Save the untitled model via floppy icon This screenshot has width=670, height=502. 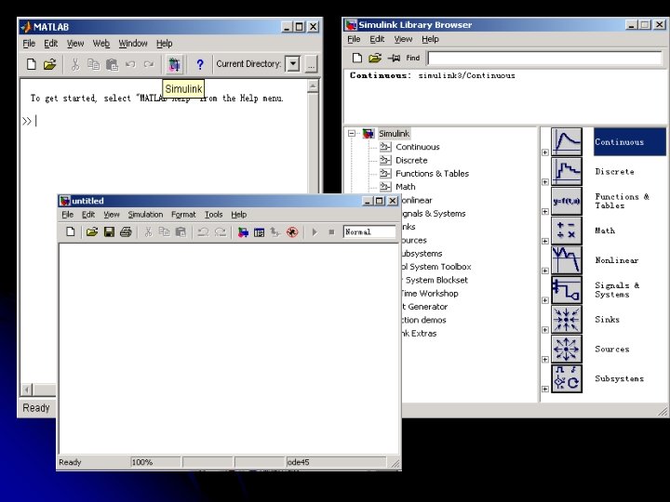click(x=109, y=231)
